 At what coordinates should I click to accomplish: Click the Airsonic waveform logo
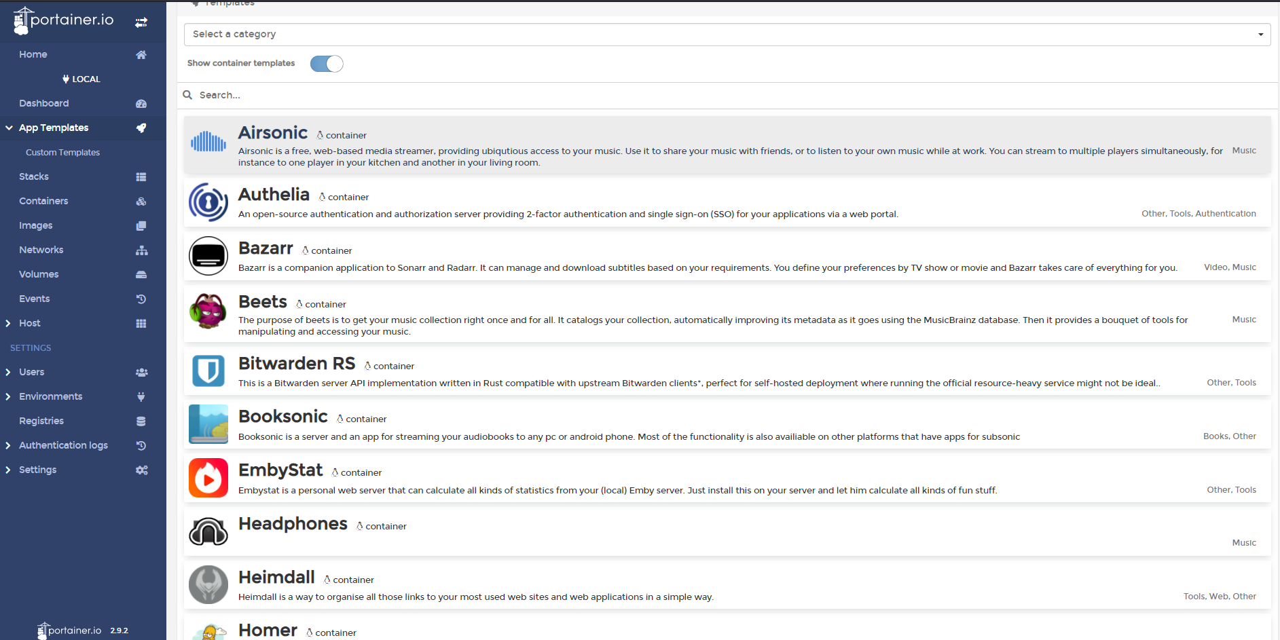click(208, 143)
